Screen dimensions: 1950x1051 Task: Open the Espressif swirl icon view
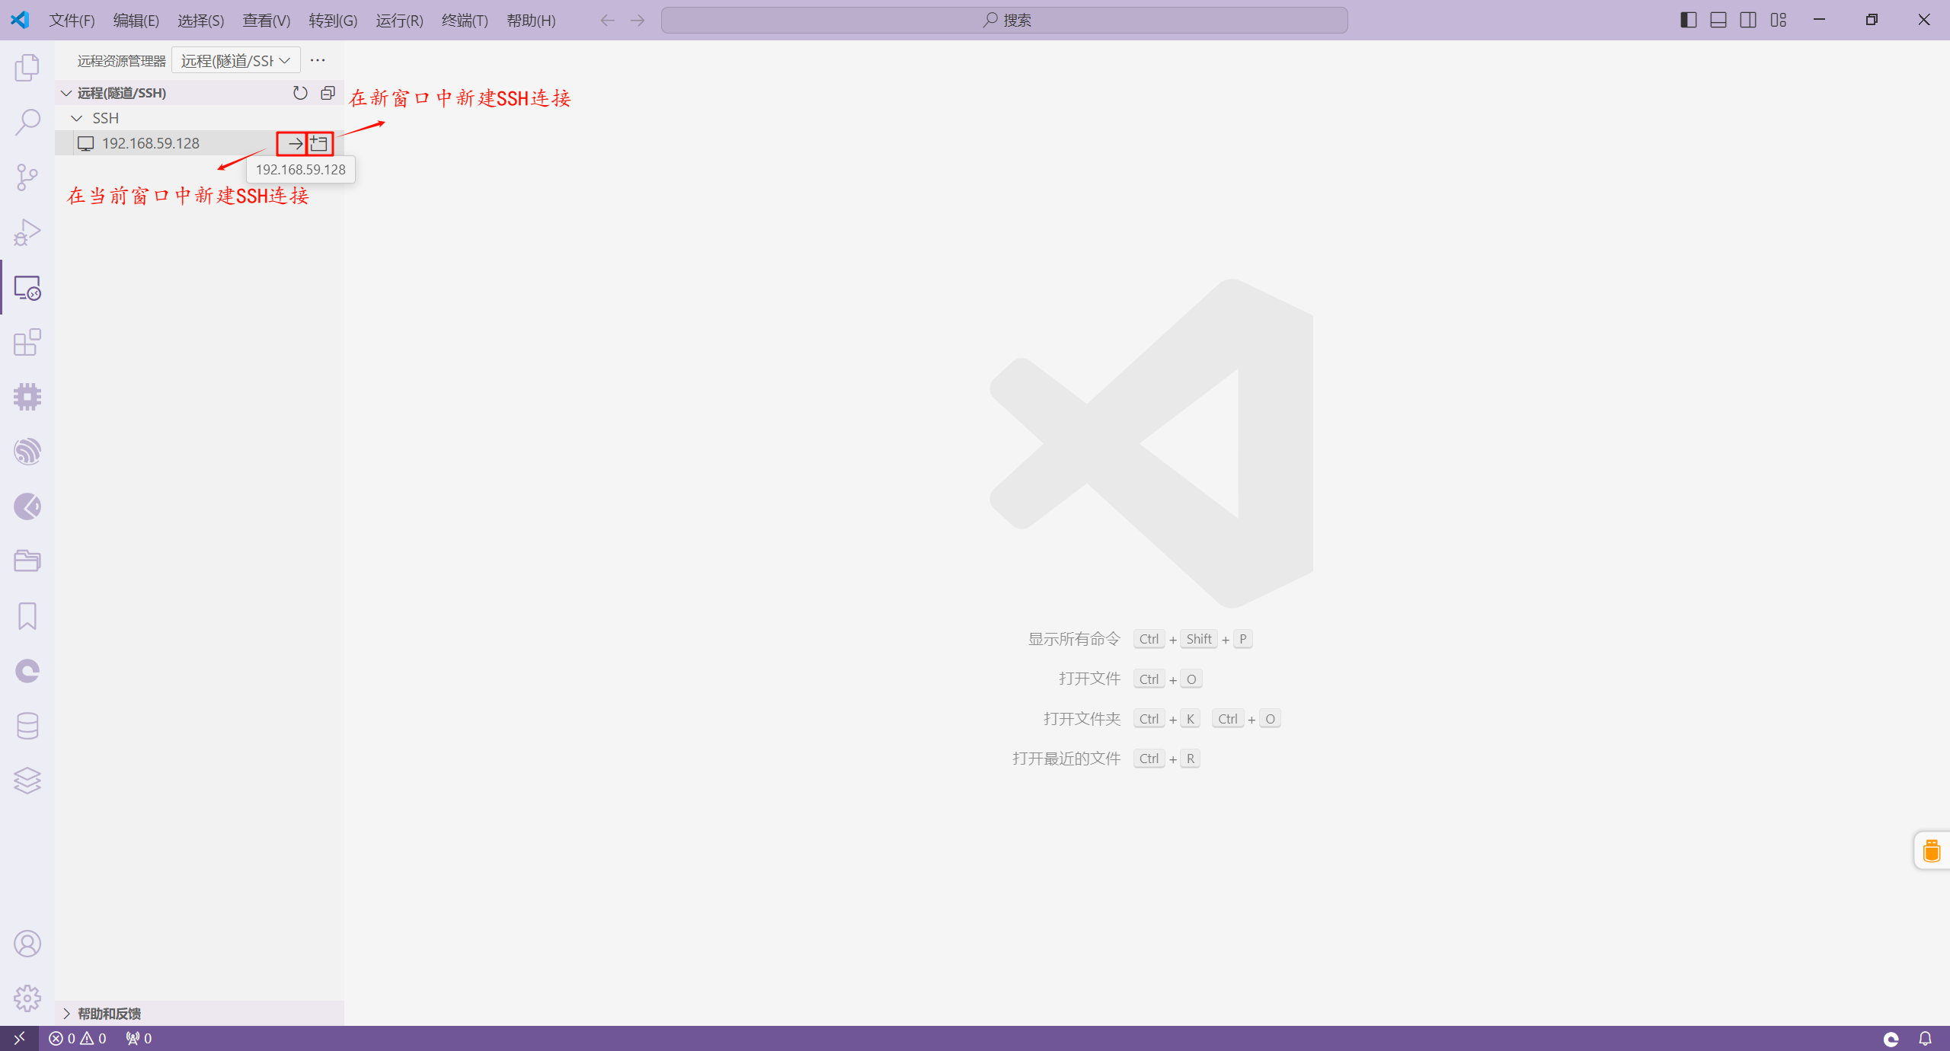pos(27,452)
